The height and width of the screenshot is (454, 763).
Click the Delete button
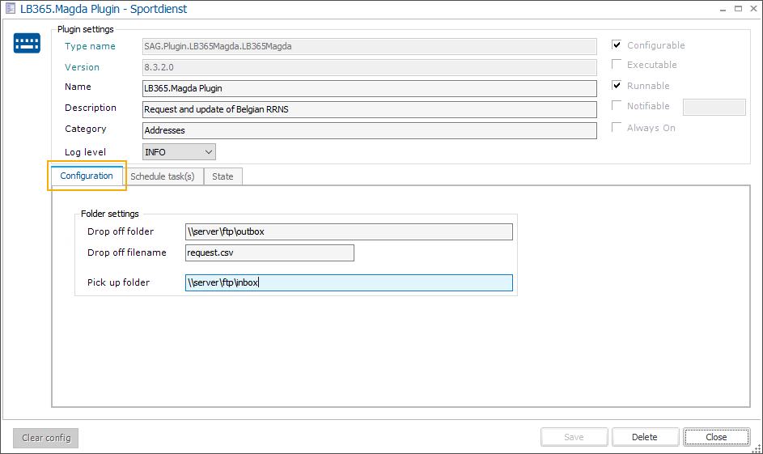pyautogui.click(x=644, y=437)
